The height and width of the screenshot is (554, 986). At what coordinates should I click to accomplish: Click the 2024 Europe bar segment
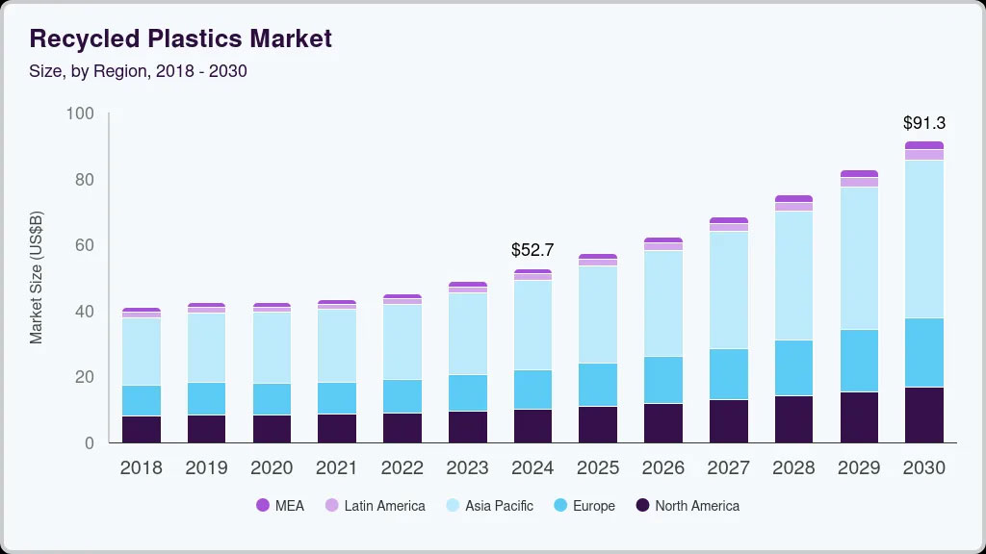click(x=532, y=390)
